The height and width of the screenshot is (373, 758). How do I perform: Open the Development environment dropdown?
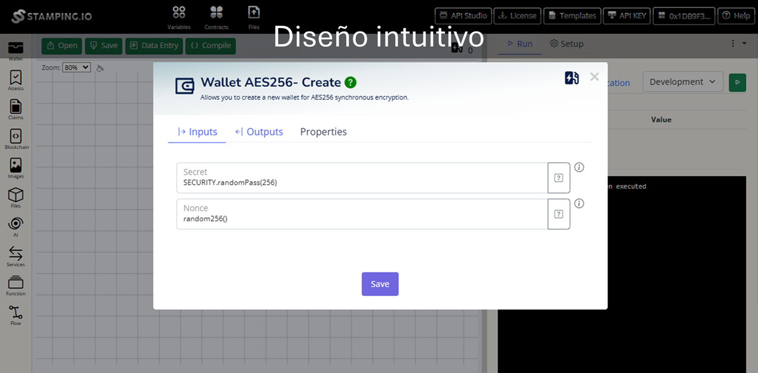[683, 82]
